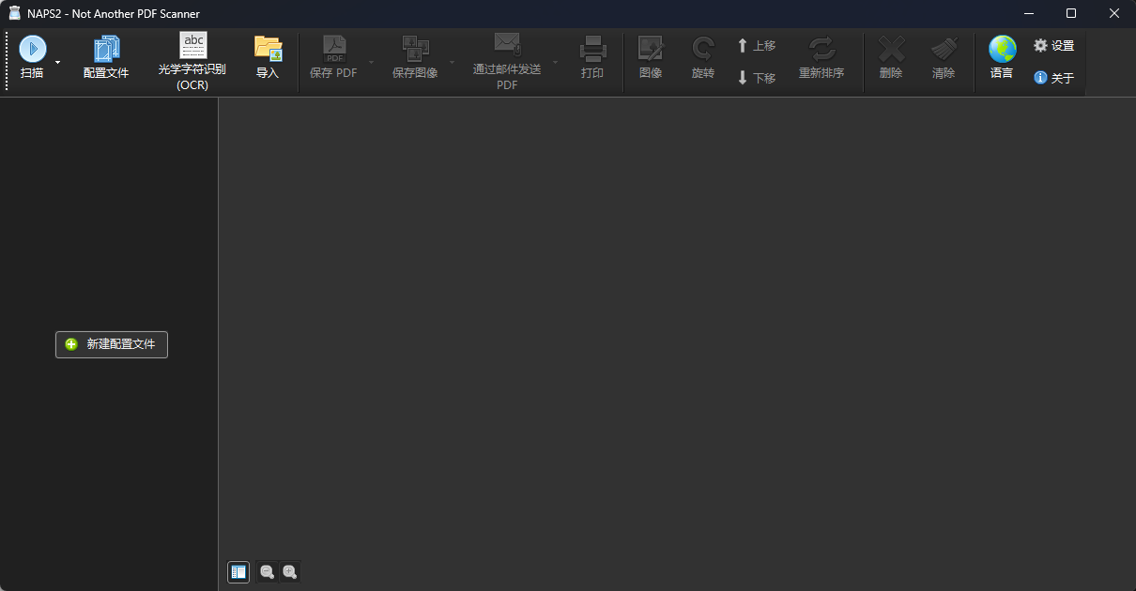Expand the 保存图像 dropdown arrow
This screenshot has width=1136, height=591.
point(453,62)
